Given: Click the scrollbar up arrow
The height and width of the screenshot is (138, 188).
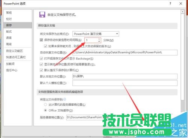Looking at the screenshot, I should (x=182, y=12).
